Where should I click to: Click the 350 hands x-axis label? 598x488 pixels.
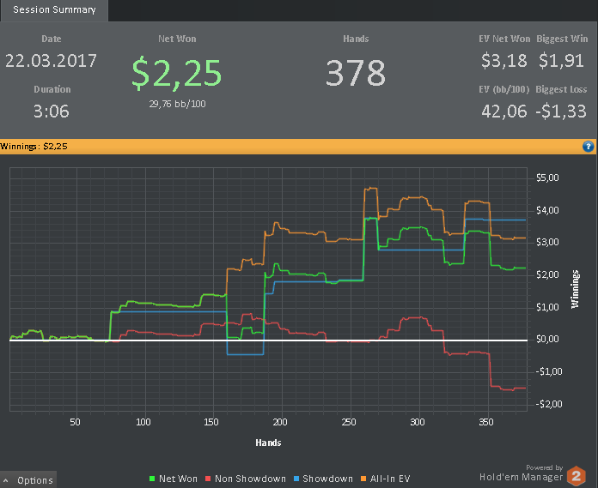click(486, 422)
